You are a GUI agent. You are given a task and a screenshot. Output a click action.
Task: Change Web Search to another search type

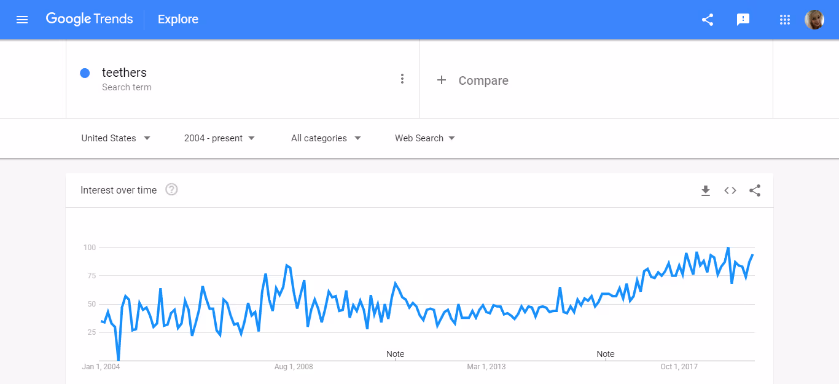(x=424, y=138)
